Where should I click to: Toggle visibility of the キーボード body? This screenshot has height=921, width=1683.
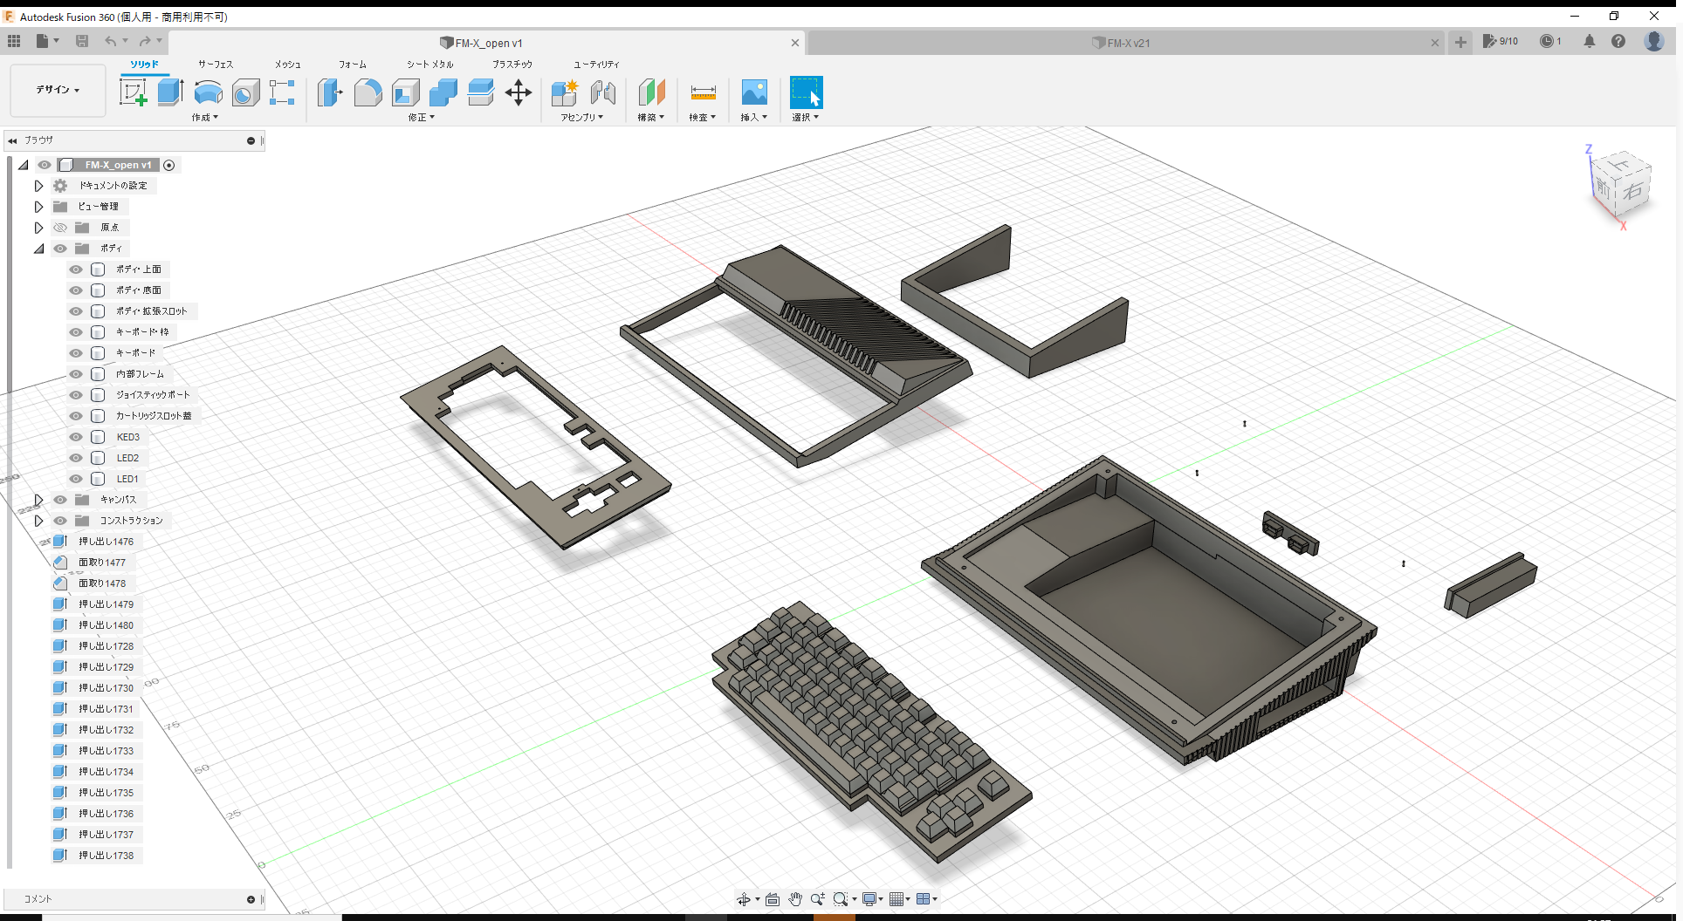(x=76, y=352)
